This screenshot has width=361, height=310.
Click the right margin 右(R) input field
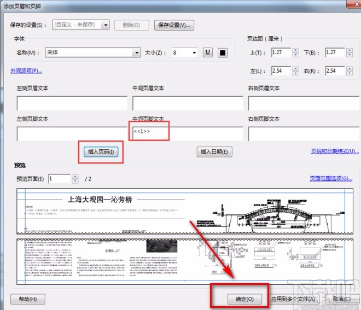(x=335, y=71)
